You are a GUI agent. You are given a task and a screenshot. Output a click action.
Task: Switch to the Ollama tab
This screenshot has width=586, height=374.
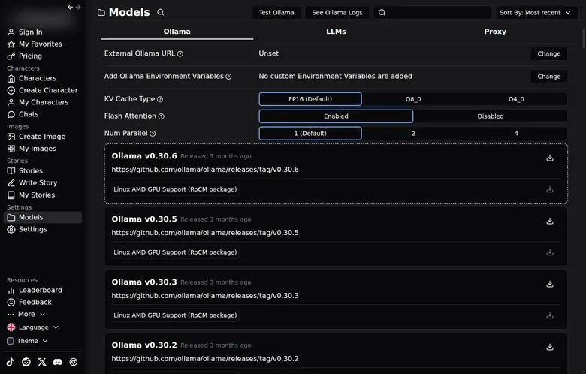(x=177, y=32)
